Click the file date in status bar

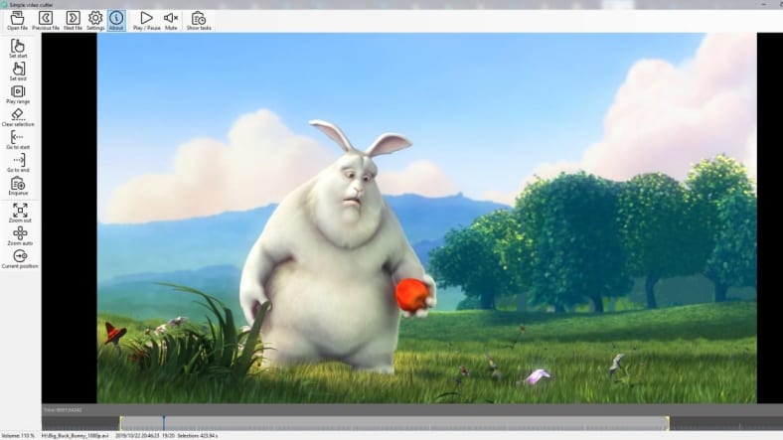pos(137,435)
